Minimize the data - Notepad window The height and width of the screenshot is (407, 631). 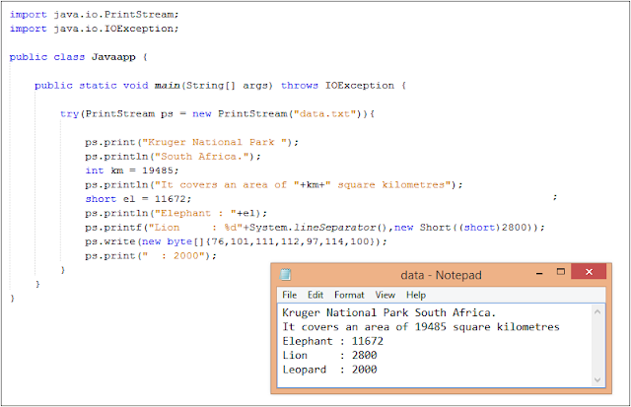click(539, 273)
